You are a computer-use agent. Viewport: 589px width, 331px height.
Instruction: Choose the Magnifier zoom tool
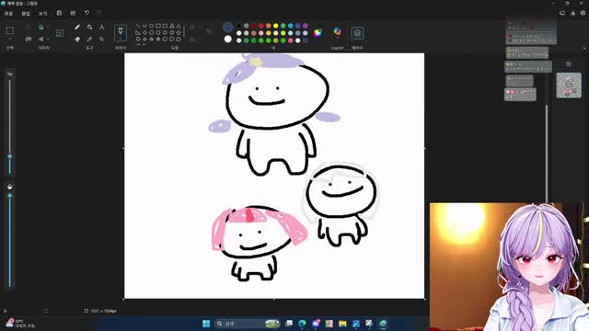pyautogui.click(x=102, y=39)
